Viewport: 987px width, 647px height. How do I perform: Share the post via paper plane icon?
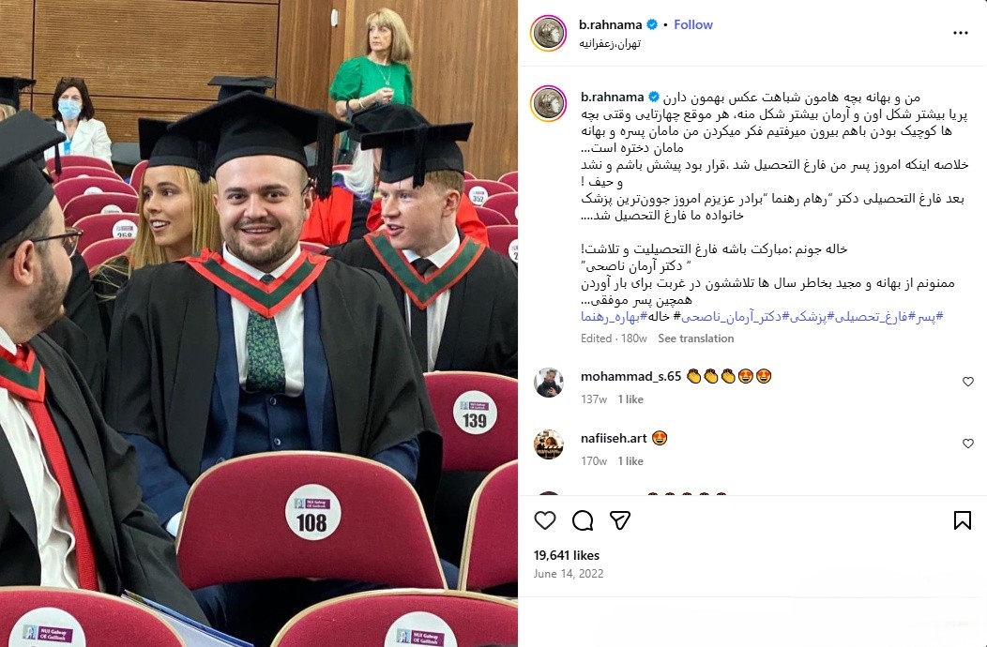pos(620,520)
